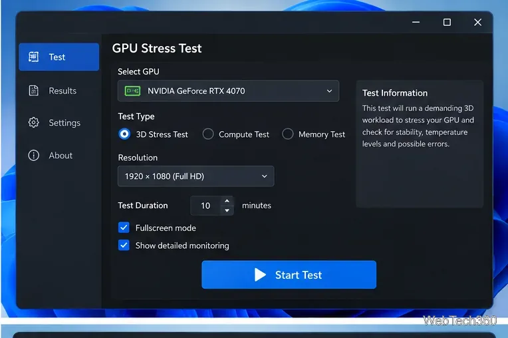Click the Test Duration label
The height and width of the screenshot is (338, 508).
pos(143,206)
